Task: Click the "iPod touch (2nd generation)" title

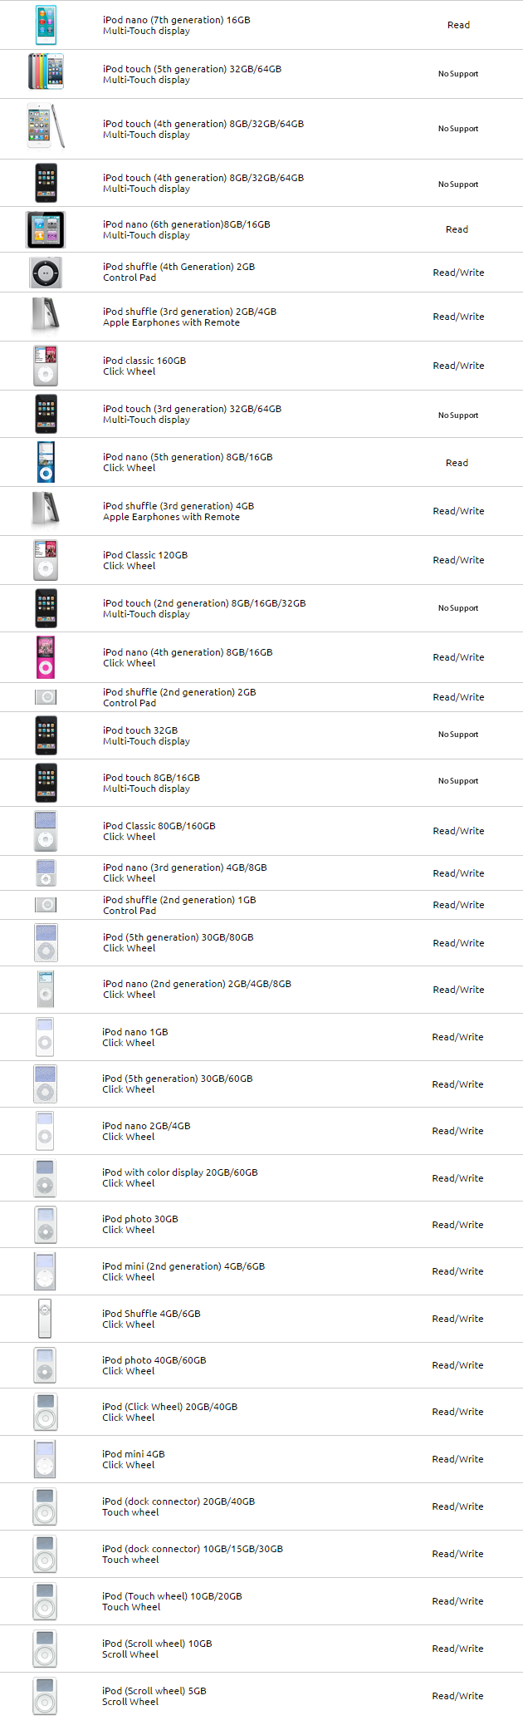Action: tap(204, 603)
